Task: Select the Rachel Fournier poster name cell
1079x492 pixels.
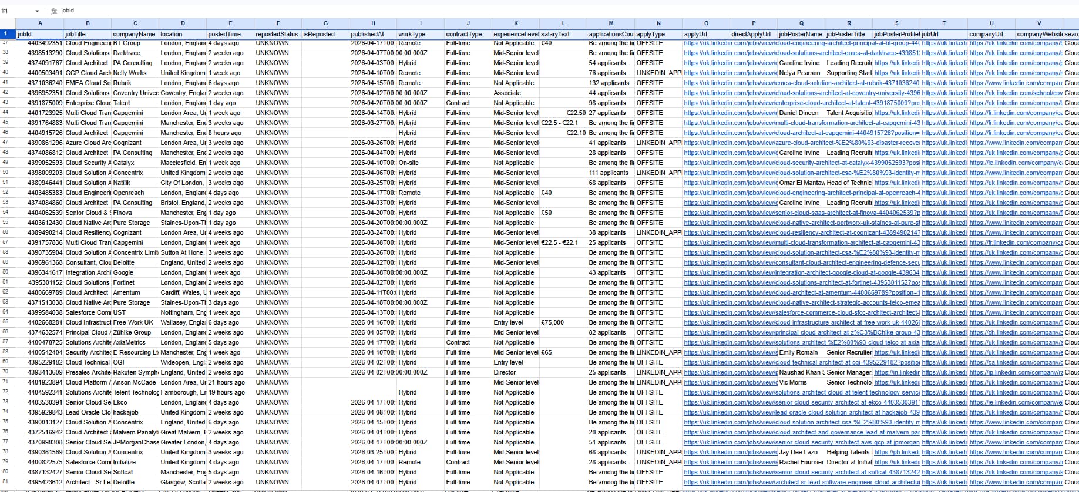Action: coord(801,462)
